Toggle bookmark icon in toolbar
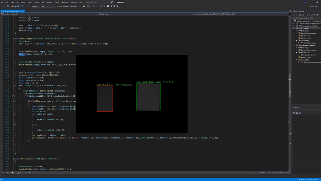 (x=108, y=6)
